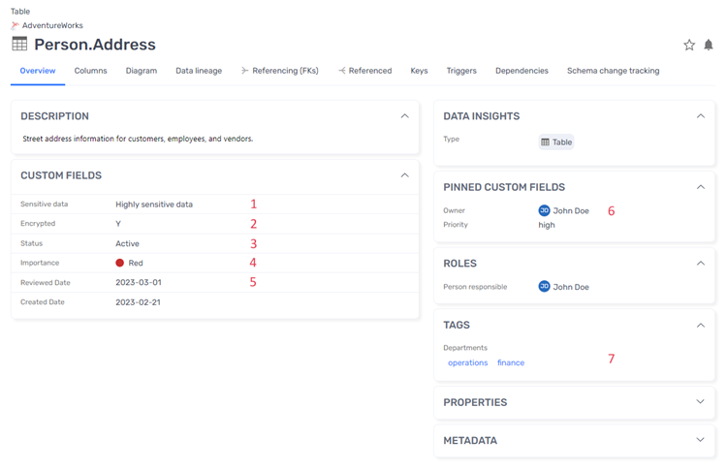Open the Data lineage tab

point(199,71)
